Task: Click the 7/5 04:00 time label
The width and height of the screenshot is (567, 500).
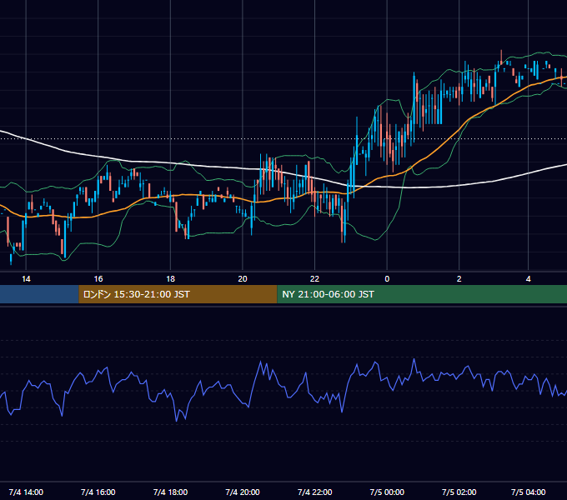Action: tap(529, 492)
